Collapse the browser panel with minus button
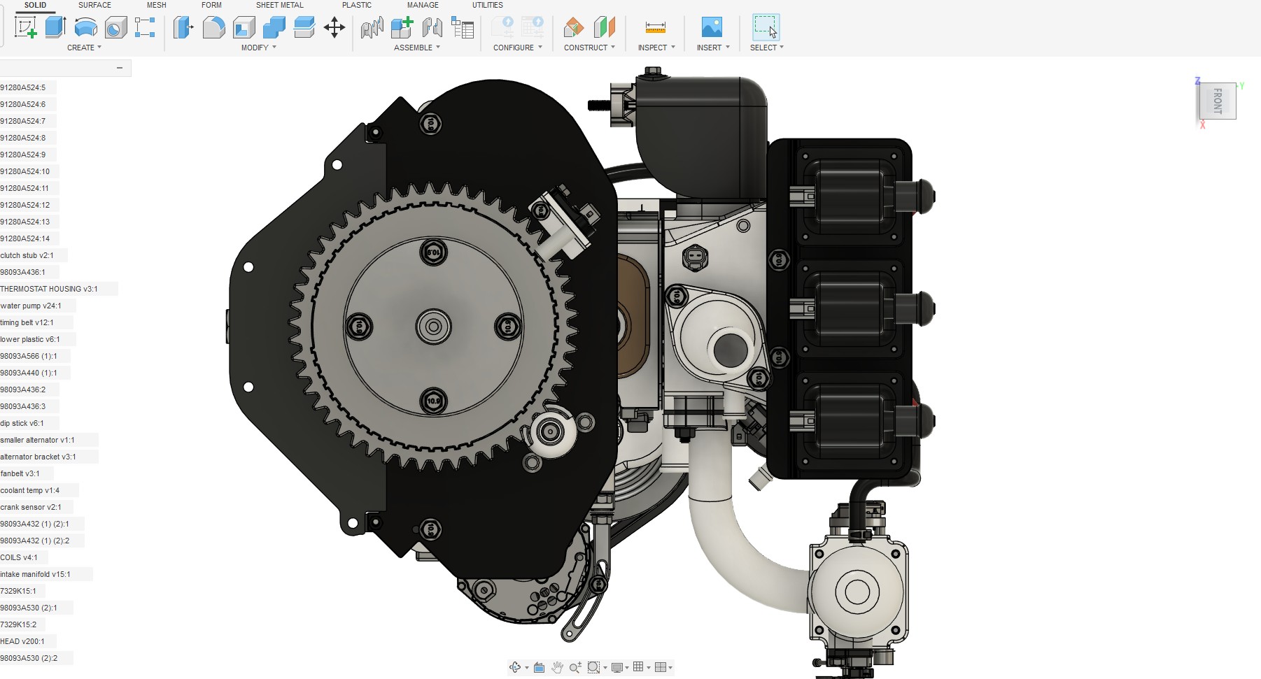This screenshot has width=1261, height=679. point(120,68)
